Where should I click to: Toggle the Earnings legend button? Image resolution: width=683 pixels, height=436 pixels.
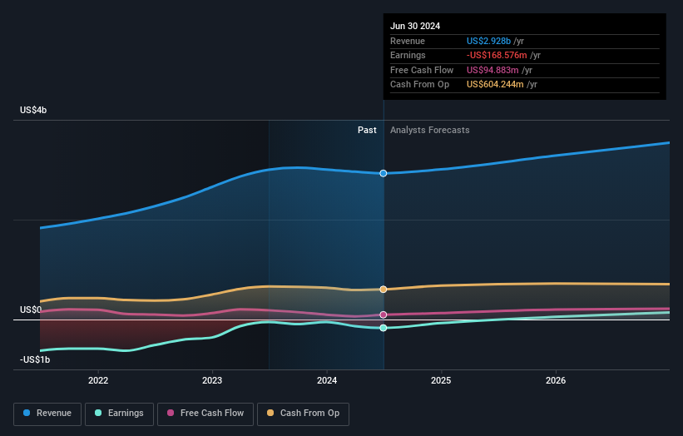click(119, 414)
